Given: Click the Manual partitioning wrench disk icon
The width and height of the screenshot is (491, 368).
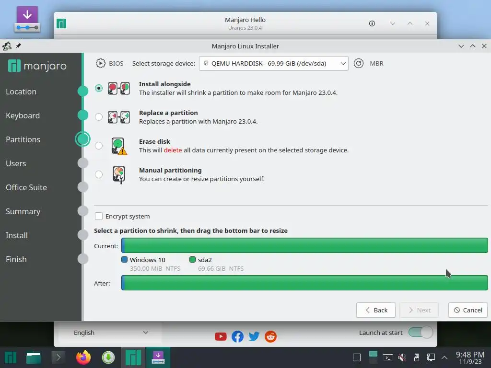Looking at the screenshot, I should 119,174.
